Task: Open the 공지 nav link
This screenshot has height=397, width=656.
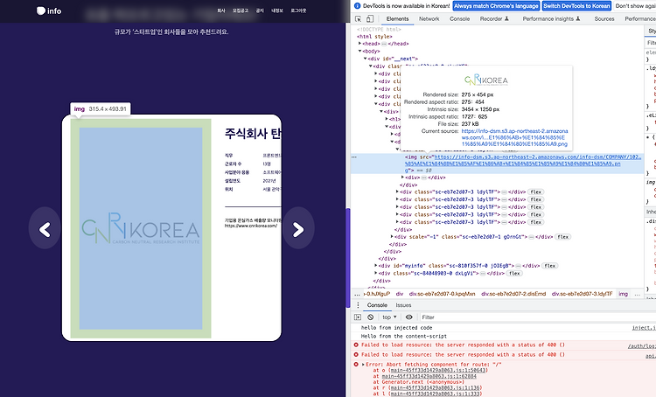Action: tap(260, 10)
